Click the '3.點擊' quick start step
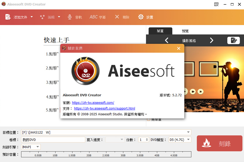The width and height of the screenshot is (244, 162). [x=52, y=82]
